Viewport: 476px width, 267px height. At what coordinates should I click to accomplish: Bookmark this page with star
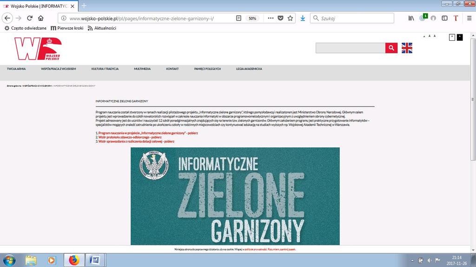pyautogui.click(x=290, y=18)
